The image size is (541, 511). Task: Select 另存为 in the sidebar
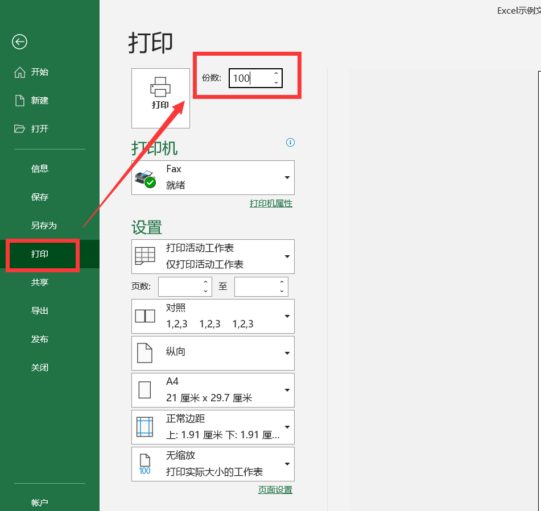tap(44, 226)
